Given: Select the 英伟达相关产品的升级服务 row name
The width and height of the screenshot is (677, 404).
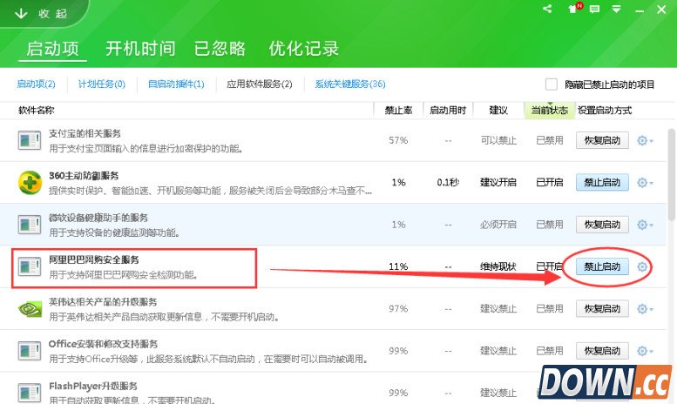Looking at the screenshot, I should click(103, 302).
